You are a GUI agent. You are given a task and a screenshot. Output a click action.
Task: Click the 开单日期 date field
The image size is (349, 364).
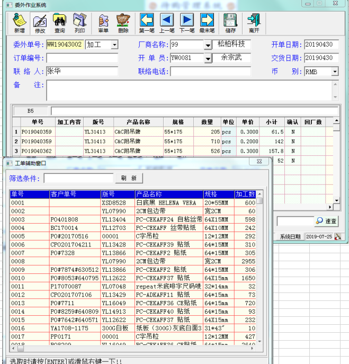(321, 45)
